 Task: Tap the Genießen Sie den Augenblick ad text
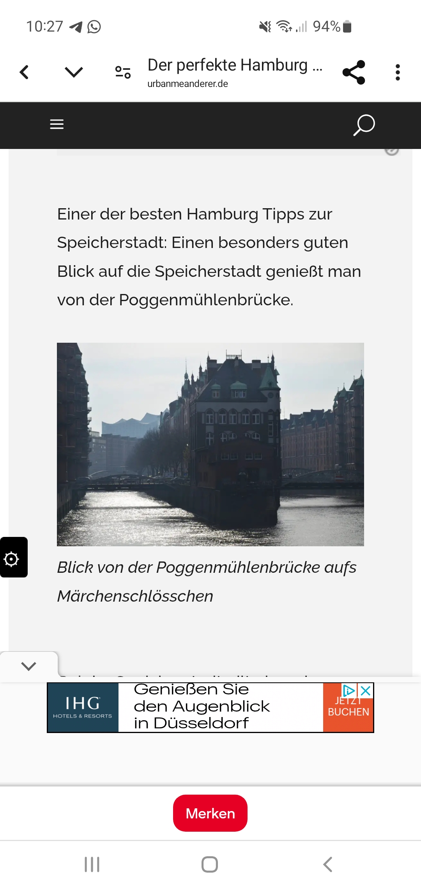202,707
